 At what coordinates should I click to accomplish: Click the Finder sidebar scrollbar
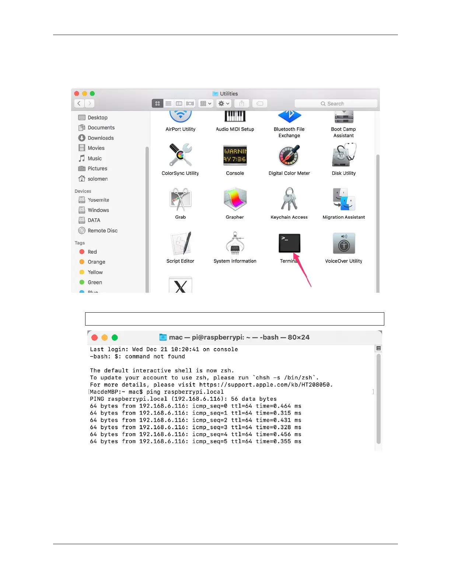(147, 219)
